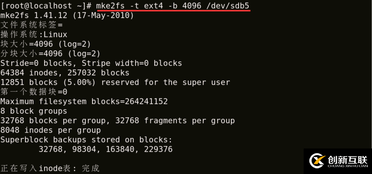
Task: Click the 第一个数据块=0 line
Action: pos(33,92)
